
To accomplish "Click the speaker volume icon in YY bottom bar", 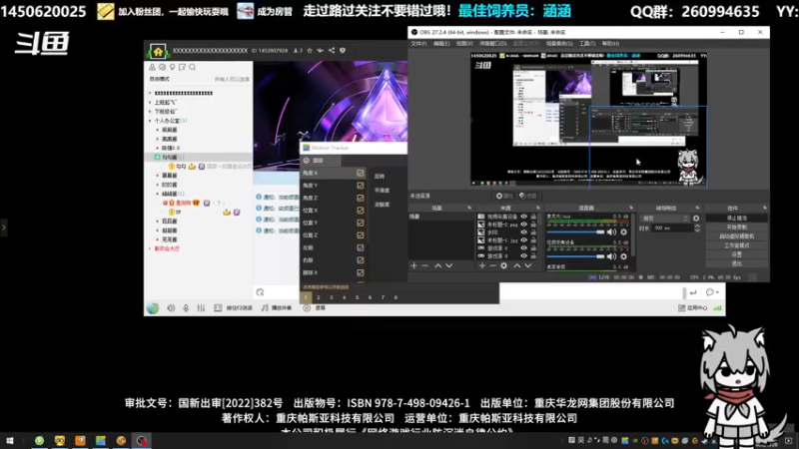I will tap(171, 308).
